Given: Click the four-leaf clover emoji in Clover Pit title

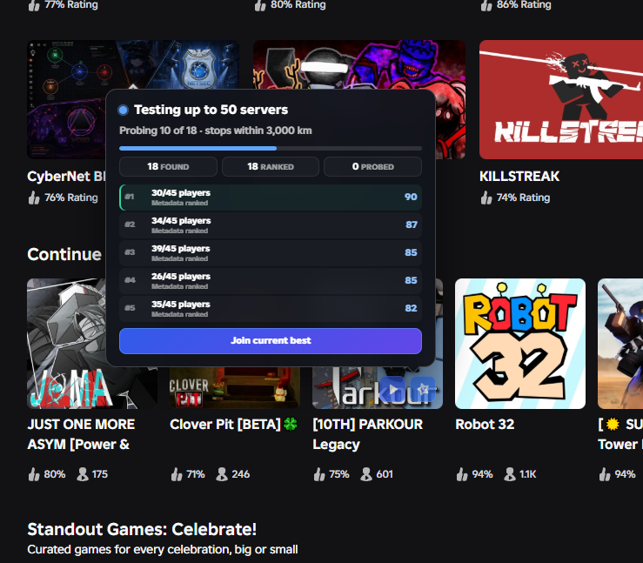Looking at the screenshot, I should click(x=291, y=424).
